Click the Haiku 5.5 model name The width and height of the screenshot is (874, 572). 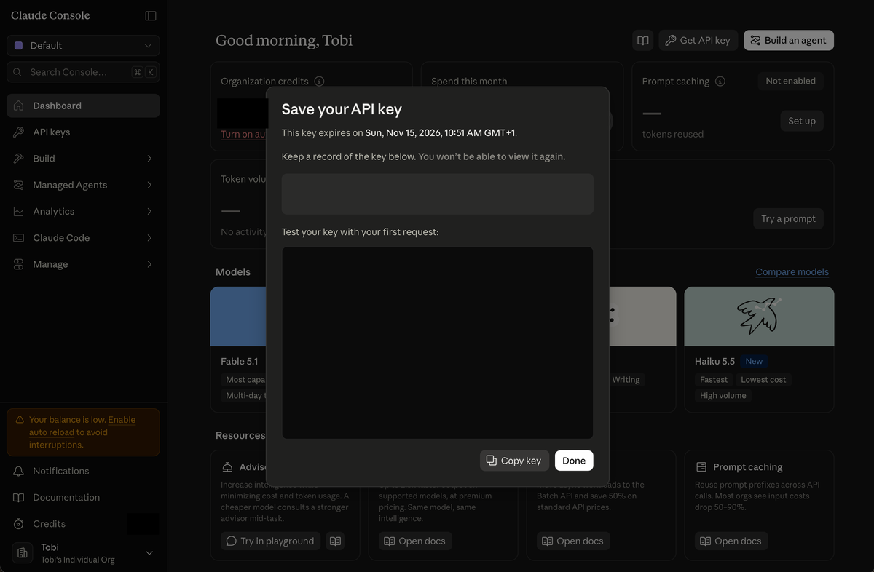pyautogui.click(x=714, y=361)
